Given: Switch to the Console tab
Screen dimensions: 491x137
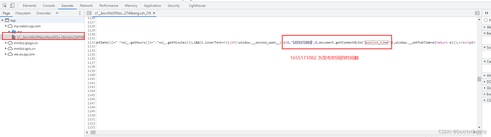Looking at the screenshot, I should coord(49,6).
